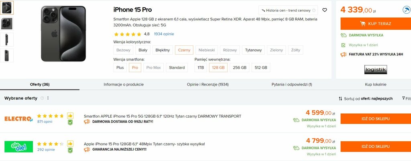Open the three-dot menu beside Wybrane oferty
411x161 pixels.
point(48,98)
